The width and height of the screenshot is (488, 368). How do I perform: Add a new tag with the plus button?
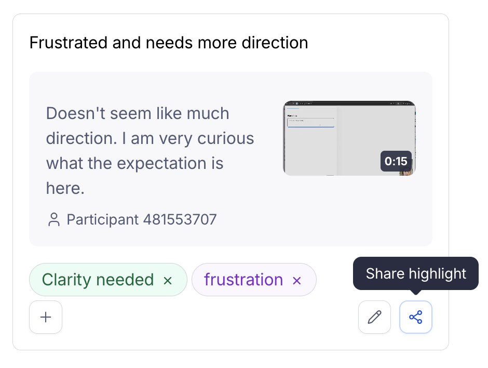pos(46,317)
